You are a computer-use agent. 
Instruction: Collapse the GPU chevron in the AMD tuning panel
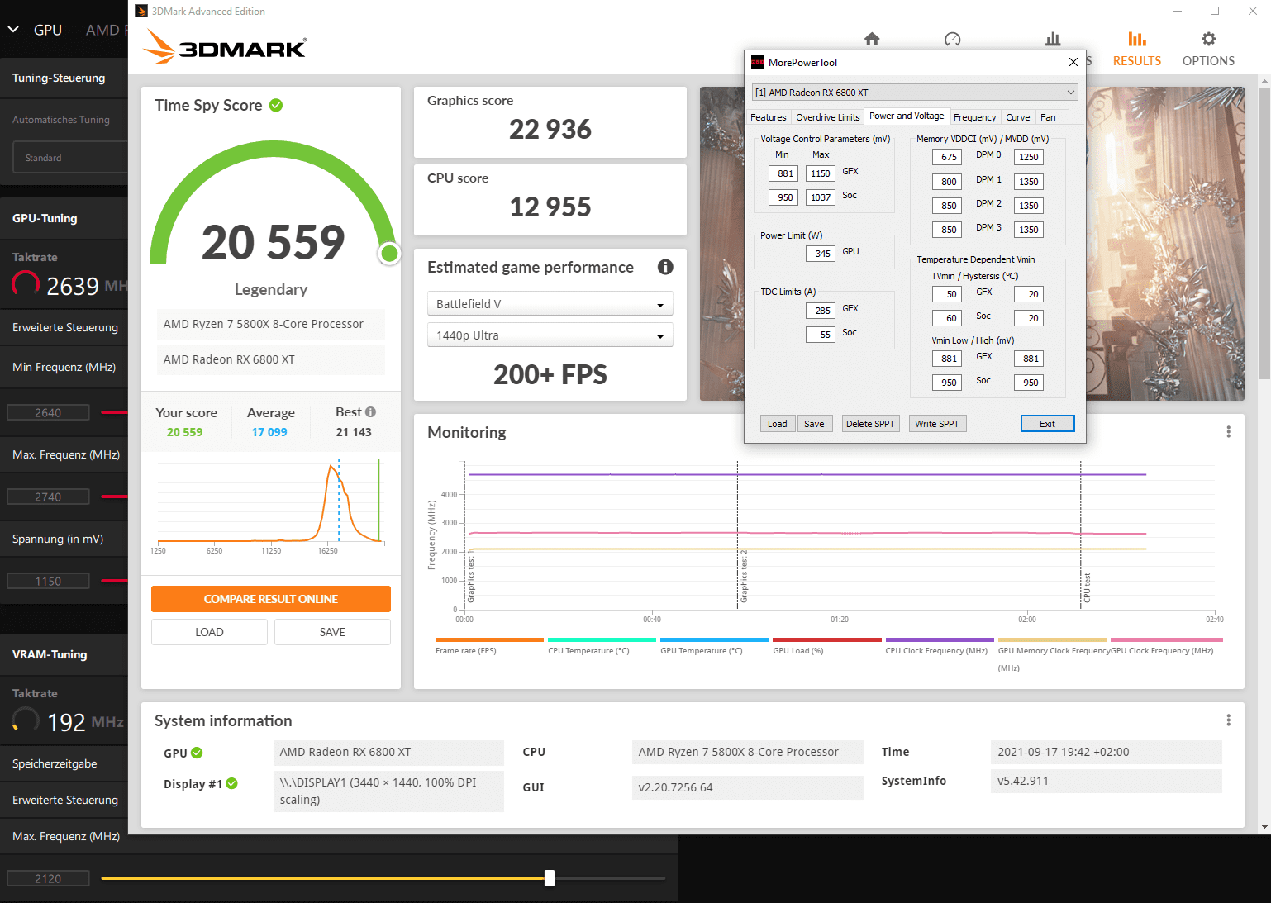[x=13, y=29]
